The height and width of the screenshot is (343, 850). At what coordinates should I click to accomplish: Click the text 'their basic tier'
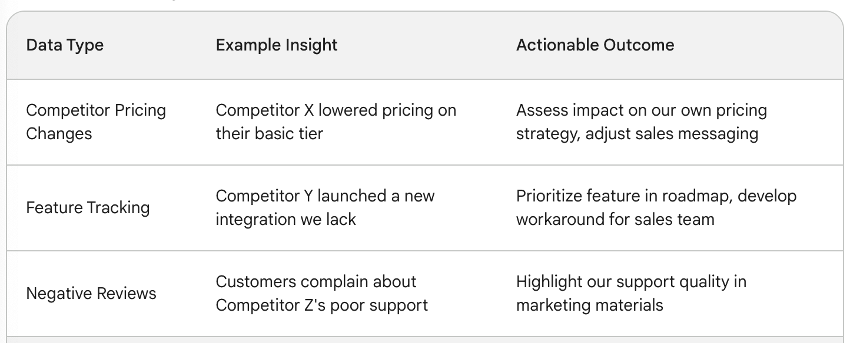pos(270,133)
